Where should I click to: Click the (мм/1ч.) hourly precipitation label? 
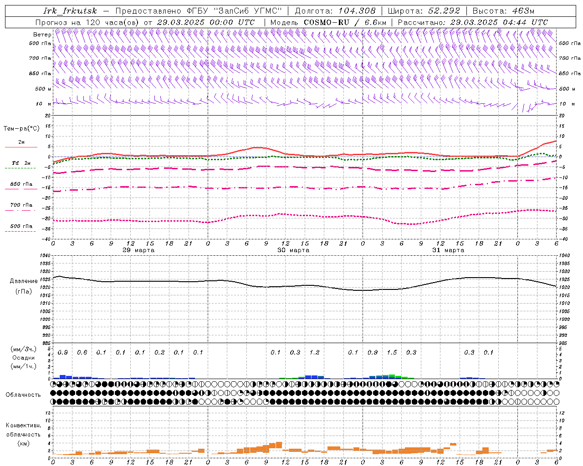24,366
